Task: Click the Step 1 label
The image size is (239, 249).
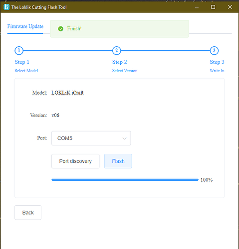Action: [x=22, y=62]
